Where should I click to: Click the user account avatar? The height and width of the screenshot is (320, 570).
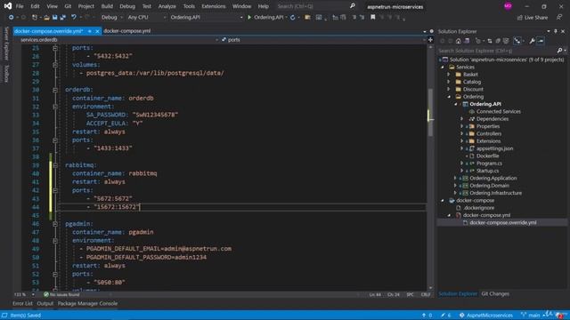[509, 6]
